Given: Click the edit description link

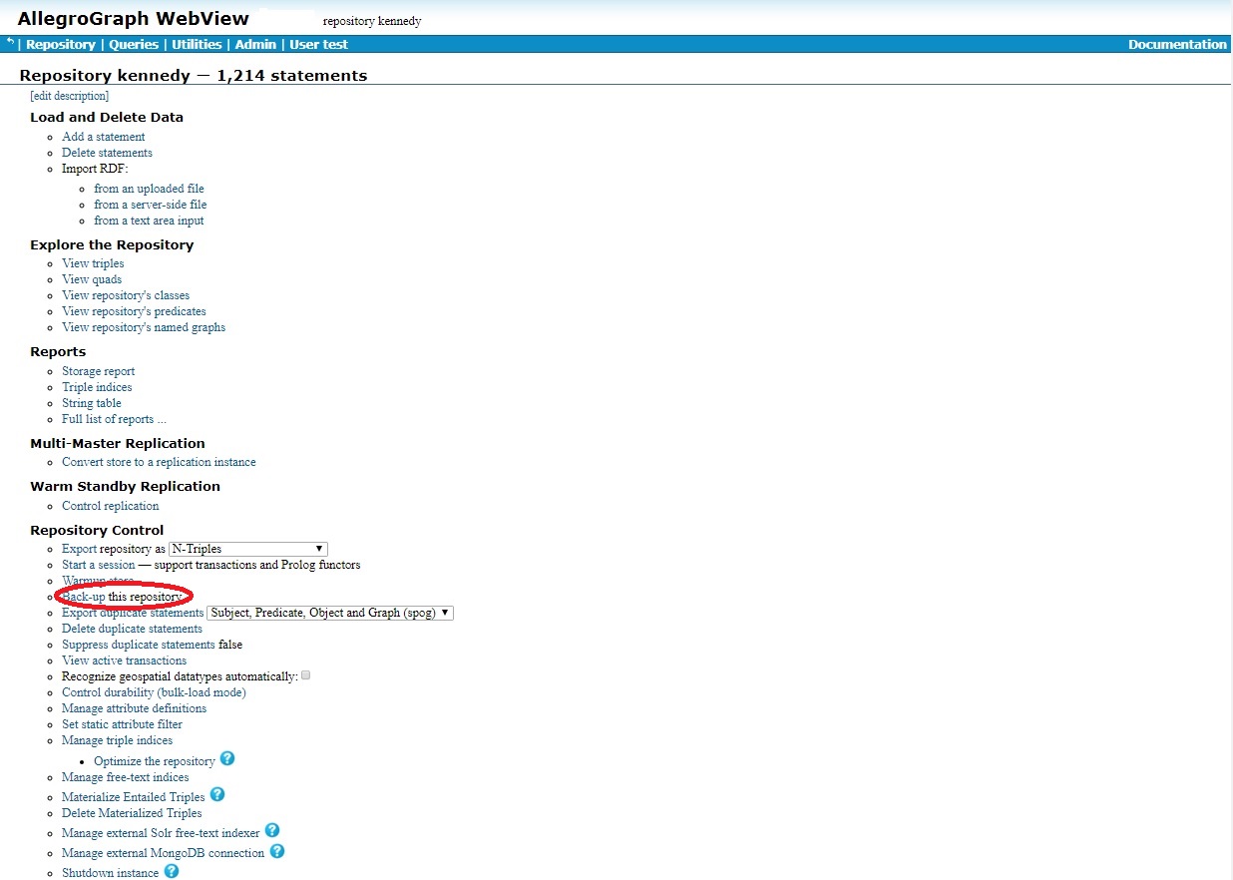Looking at the screenshot, I should click(x=70, y=96).
